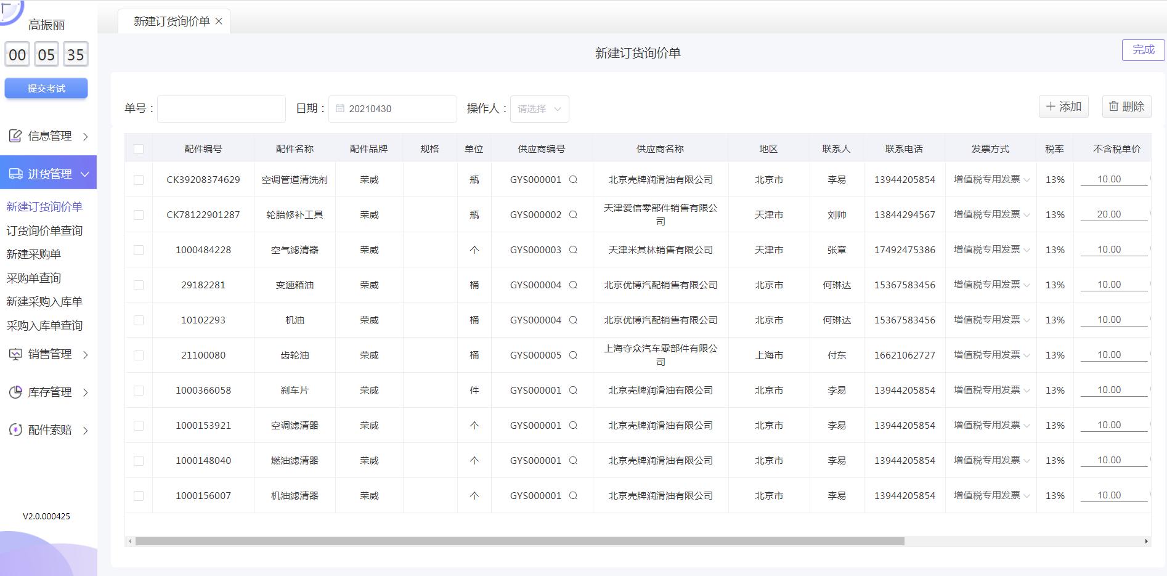
Task: Select checkbox for part 1000484228
Action: (139, 250)
